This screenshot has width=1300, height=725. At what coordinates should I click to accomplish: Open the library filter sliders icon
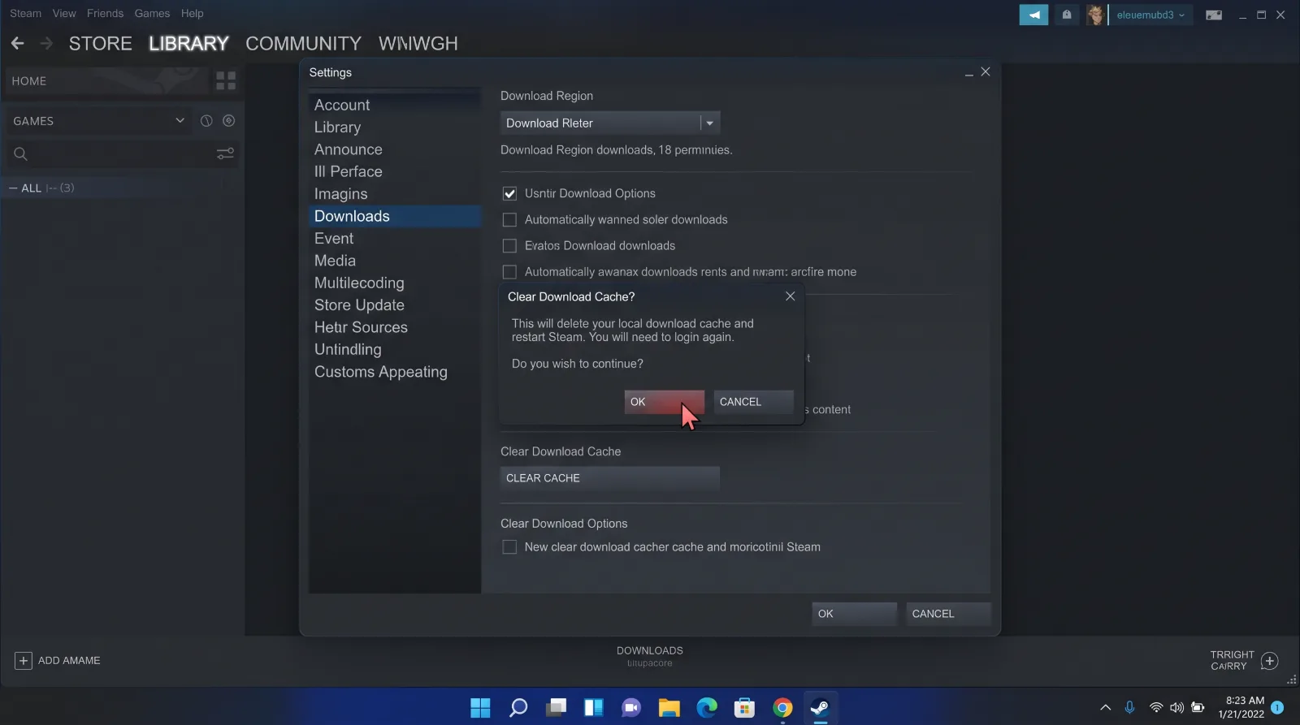coord(225,153)
